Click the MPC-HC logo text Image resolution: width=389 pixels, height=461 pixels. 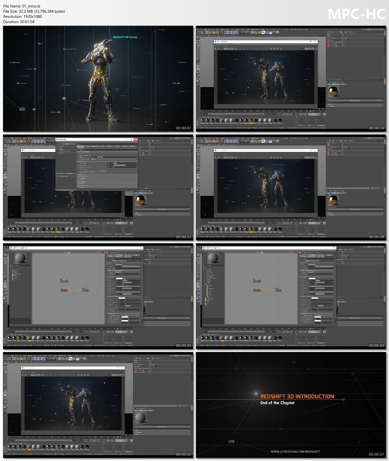coord(357,14)
